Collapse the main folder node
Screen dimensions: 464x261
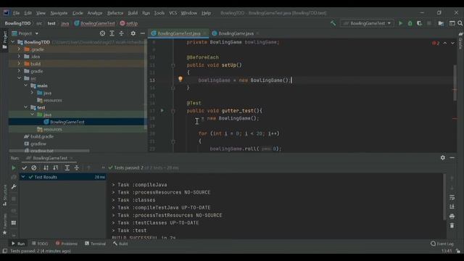[26, 86]
